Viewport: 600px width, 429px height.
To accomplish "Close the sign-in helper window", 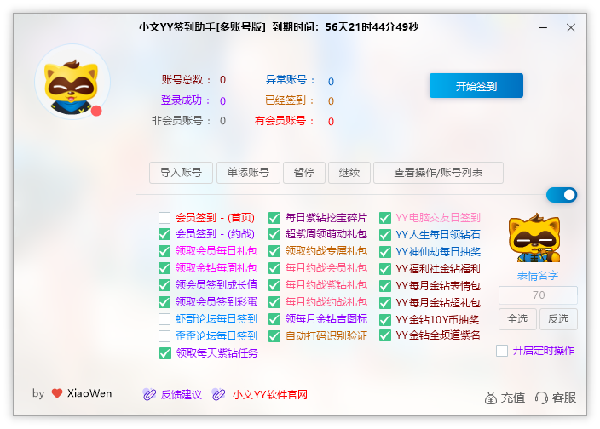I will 571,27.
